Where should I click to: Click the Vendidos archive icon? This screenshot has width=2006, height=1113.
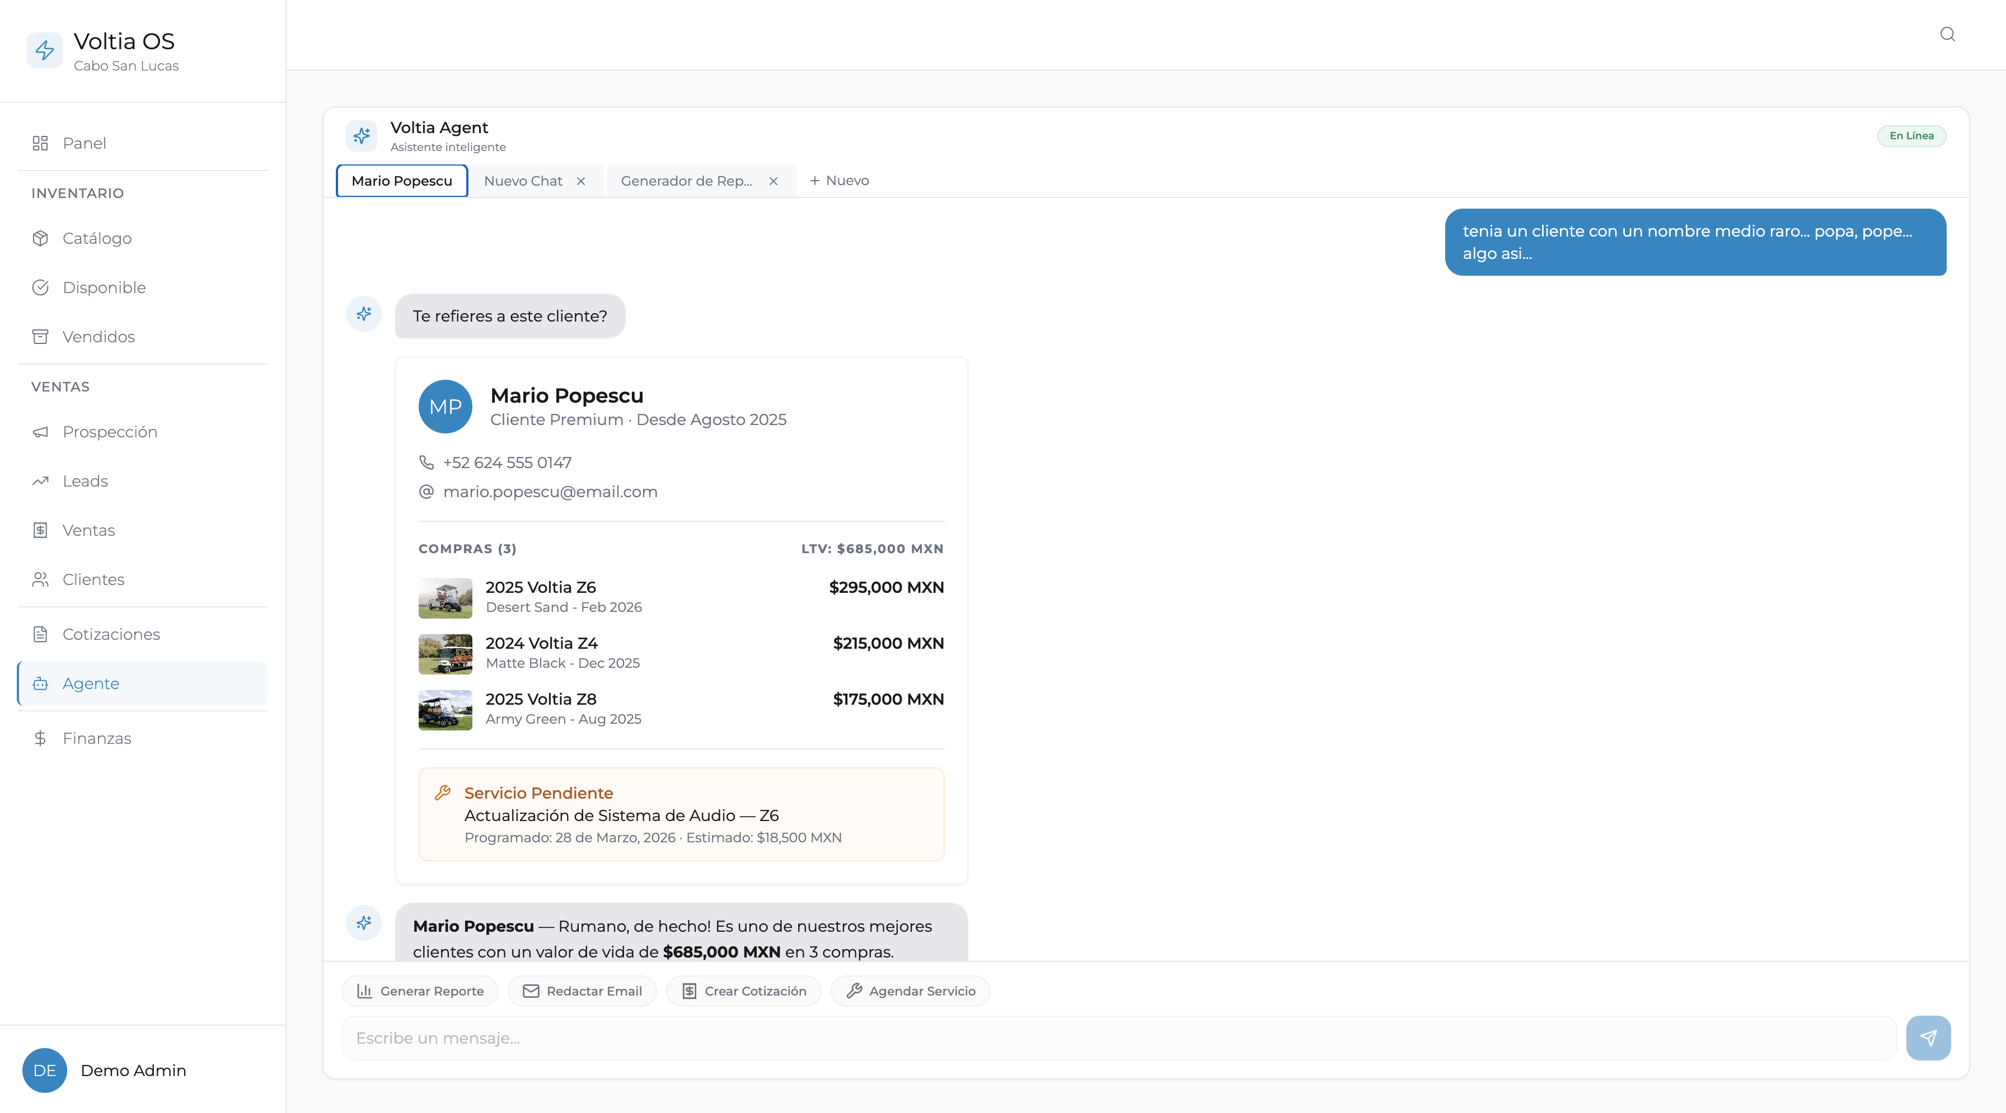click(40, 336)
